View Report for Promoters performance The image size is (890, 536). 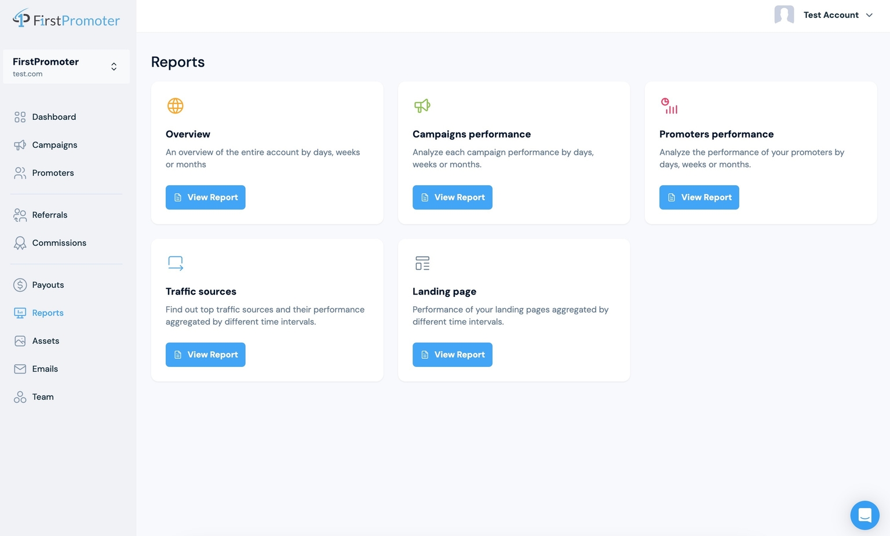point(699,197)
